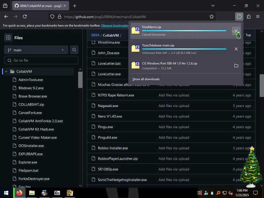Screen dimensions: 264x198
Task: Open RobloxPlayerLauncher.zip file link
Action: tap(118, 159)
